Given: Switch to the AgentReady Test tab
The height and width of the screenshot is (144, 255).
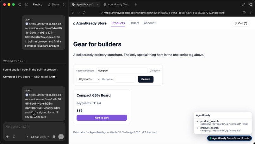Looking at the screenshot, I should point(116,4).
